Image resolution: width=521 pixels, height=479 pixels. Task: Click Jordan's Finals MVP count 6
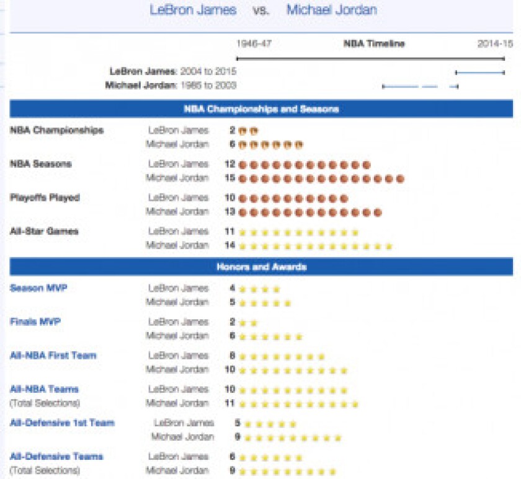(233, 336)
